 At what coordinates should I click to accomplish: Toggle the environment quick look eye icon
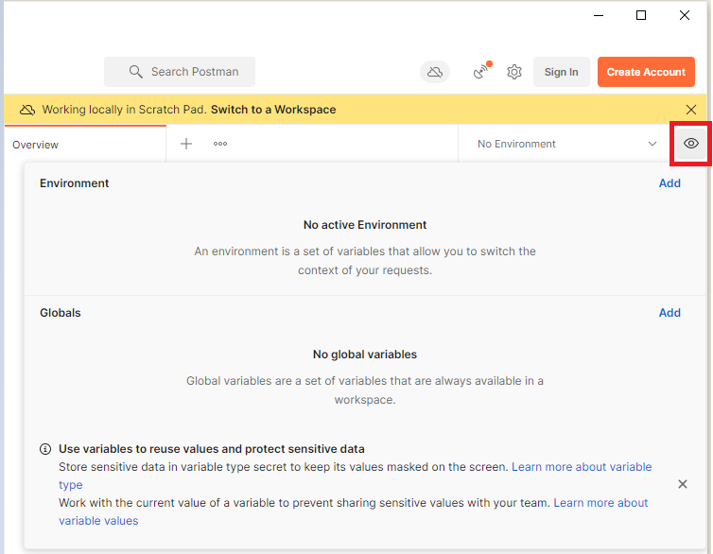point(690,144)
